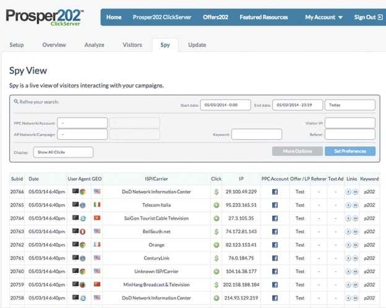Switch to the Visitors tab
Image resolution: width=386 pixels, height=308 pixels.
click(132, 45)
